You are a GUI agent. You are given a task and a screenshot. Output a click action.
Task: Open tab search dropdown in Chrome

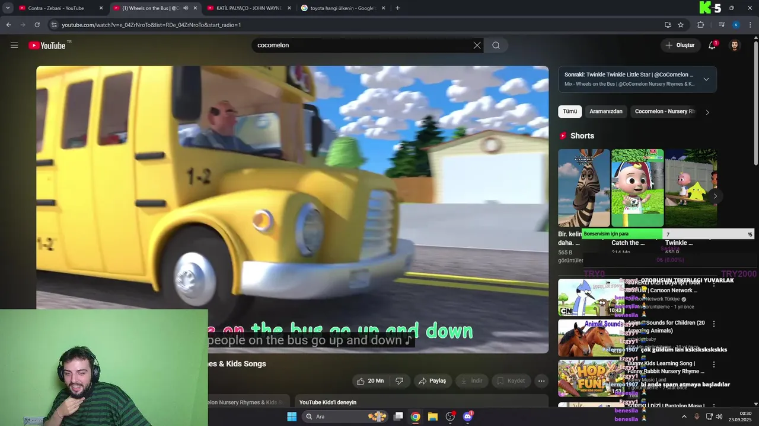click(x=8, y=8)
